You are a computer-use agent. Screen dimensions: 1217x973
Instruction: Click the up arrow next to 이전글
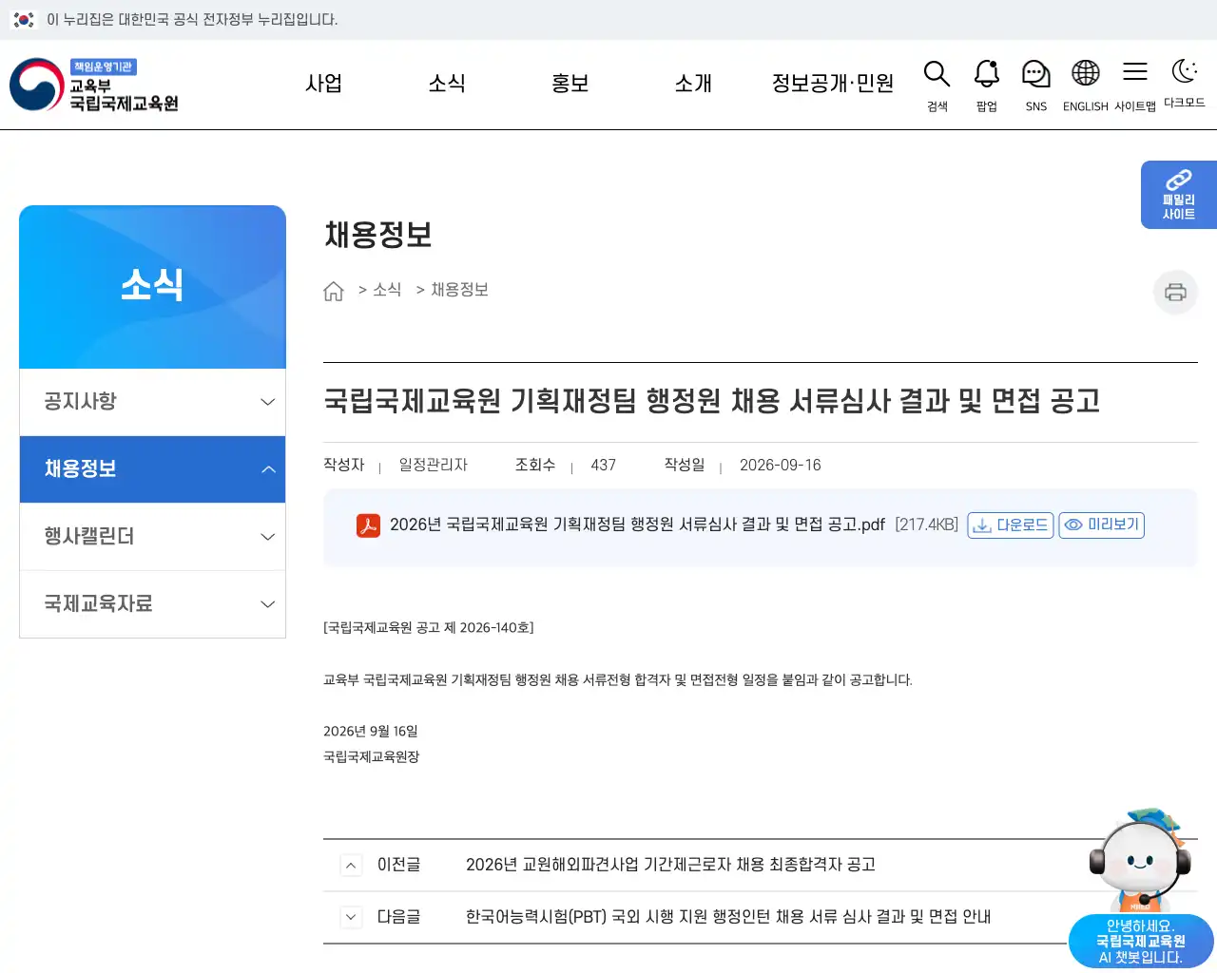351,865
